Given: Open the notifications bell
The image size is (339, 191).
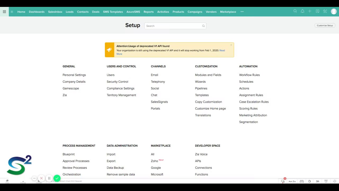Looking at the screenshot, I should (x=302, y=11).
